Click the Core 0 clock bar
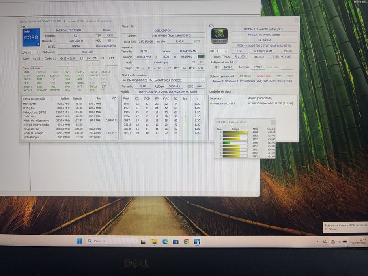The image size is (368, 276). tap(235, 132)
